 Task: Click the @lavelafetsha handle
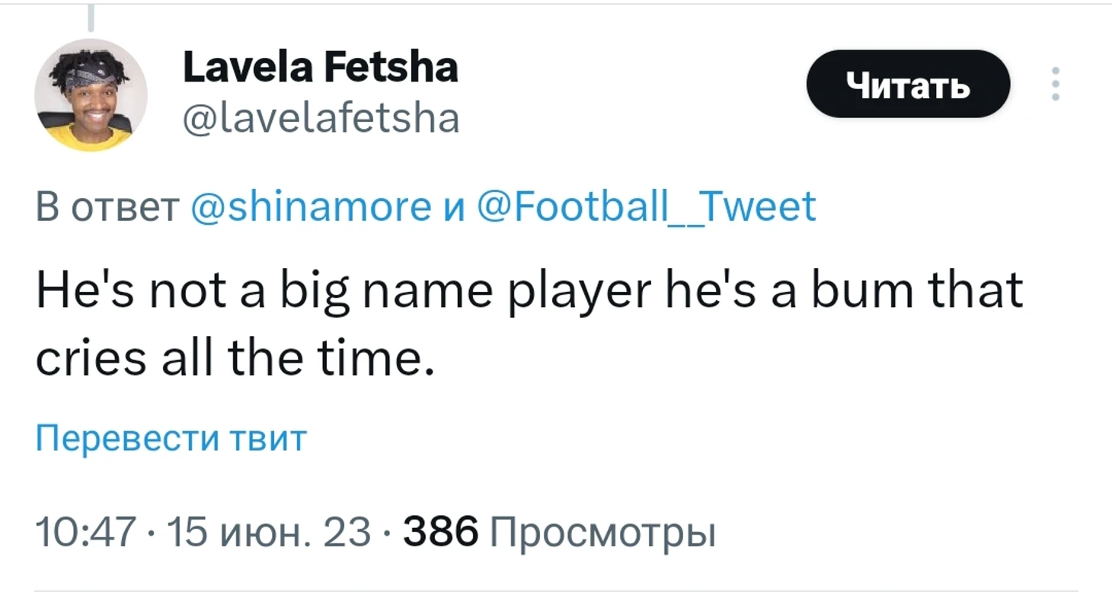click(321, 117)
